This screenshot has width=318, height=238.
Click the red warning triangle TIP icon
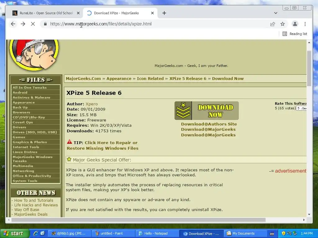[x=69, y=142]
